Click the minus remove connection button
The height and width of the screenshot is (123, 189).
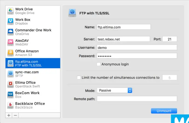(x=15, y=115)
